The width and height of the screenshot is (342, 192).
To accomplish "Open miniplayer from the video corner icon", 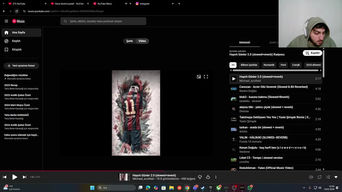I will 199,77.
